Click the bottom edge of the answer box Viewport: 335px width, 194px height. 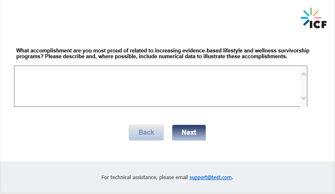pyautogui.click(x=157, y=106)
